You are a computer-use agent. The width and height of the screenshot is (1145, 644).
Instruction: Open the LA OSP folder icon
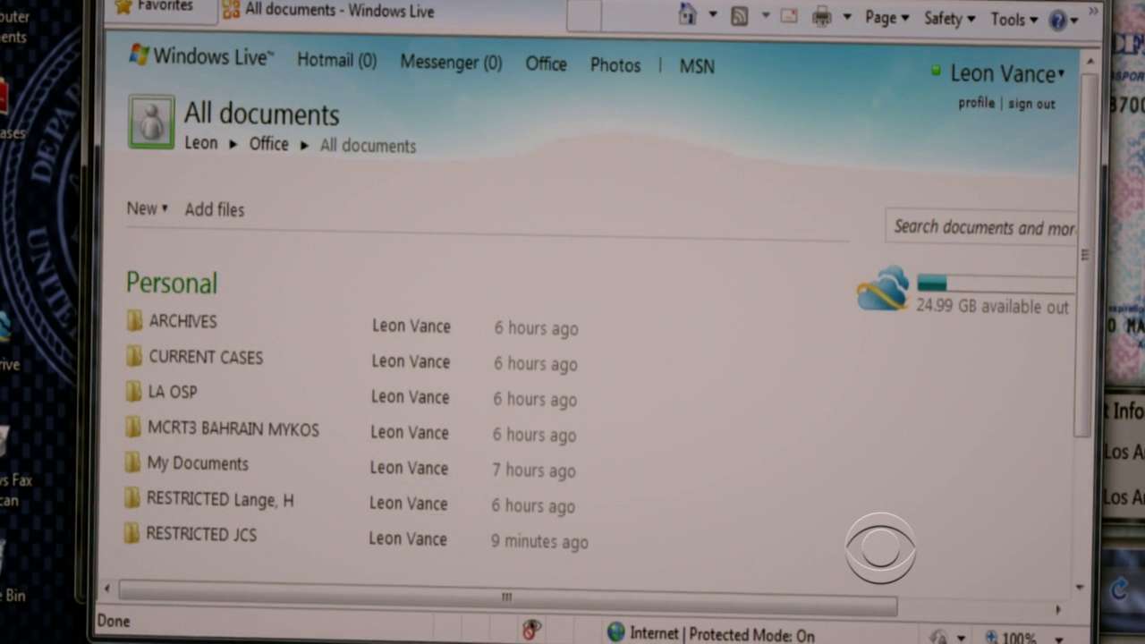[133, 392]
